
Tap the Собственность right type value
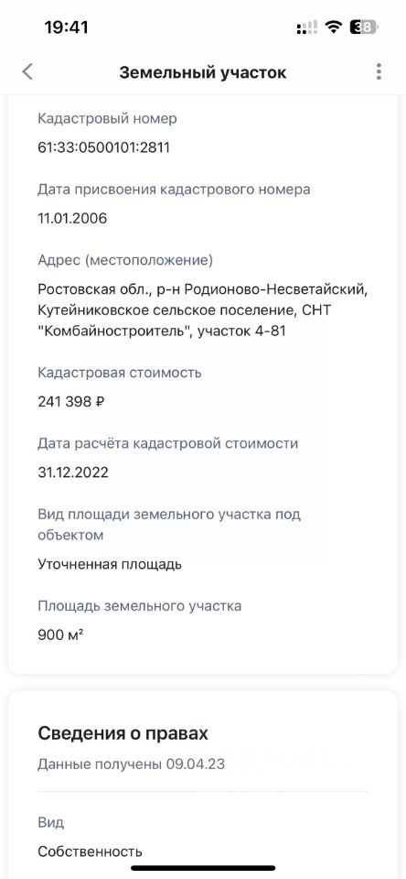coord(90,852)
